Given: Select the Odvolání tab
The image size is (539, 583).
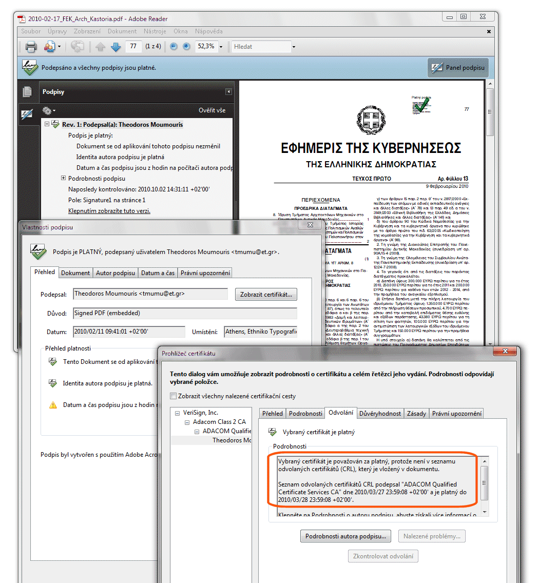Looking at the screenshot, I should tap(341, 413).
